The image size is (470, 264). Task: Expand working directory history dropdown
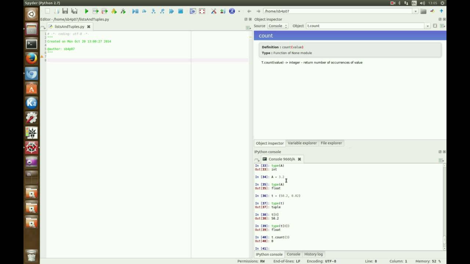click(415, 11)
